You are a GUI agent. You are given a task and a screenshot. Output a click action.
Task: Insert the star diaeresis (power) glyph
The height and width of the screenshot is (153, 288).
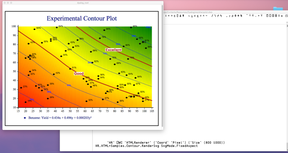(x=253, y=16)
